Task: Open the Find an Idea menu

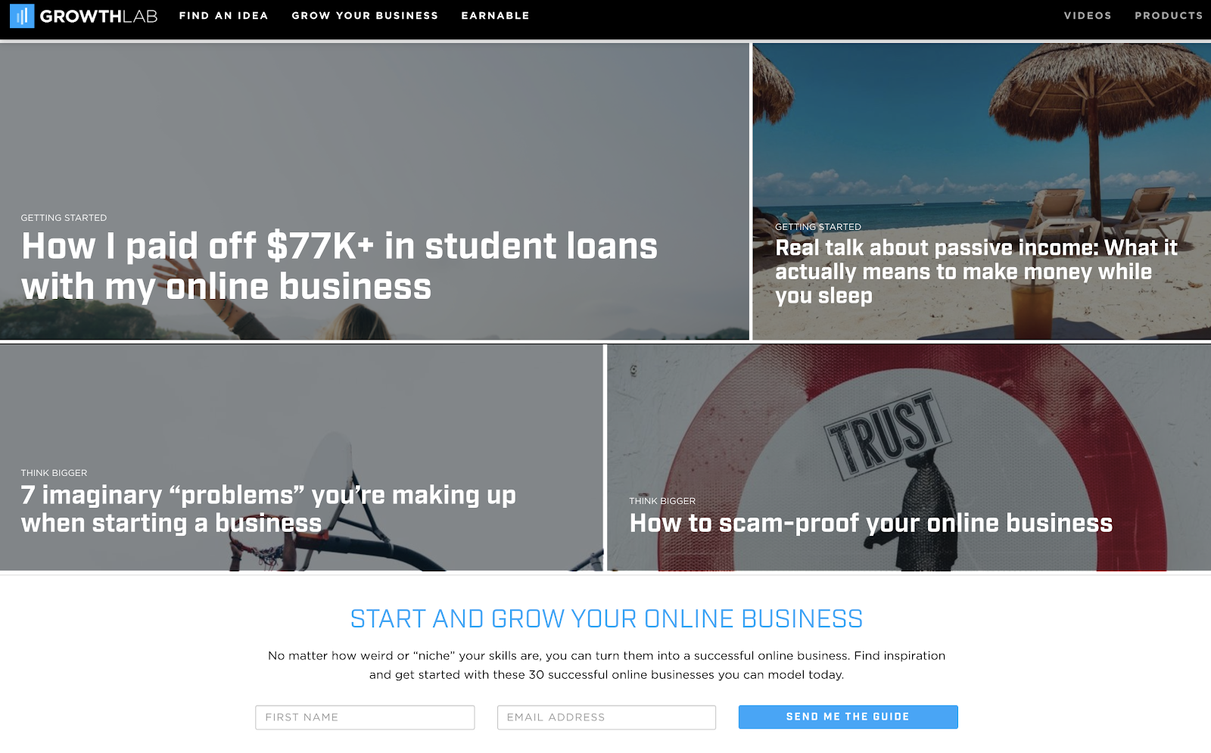Action: coord(223,16)
